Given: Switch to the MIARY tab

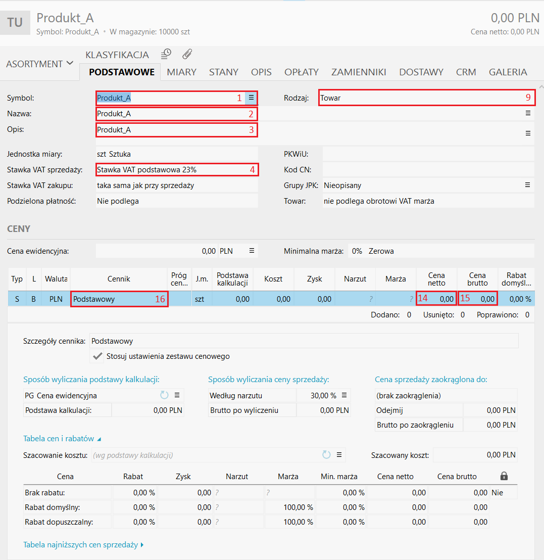Looking at the screenshot, I should pos(181,72).
